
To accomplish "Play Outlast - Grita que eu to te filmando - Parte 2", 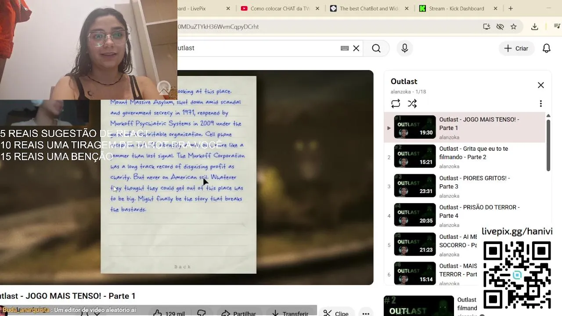I will [465, 157].
